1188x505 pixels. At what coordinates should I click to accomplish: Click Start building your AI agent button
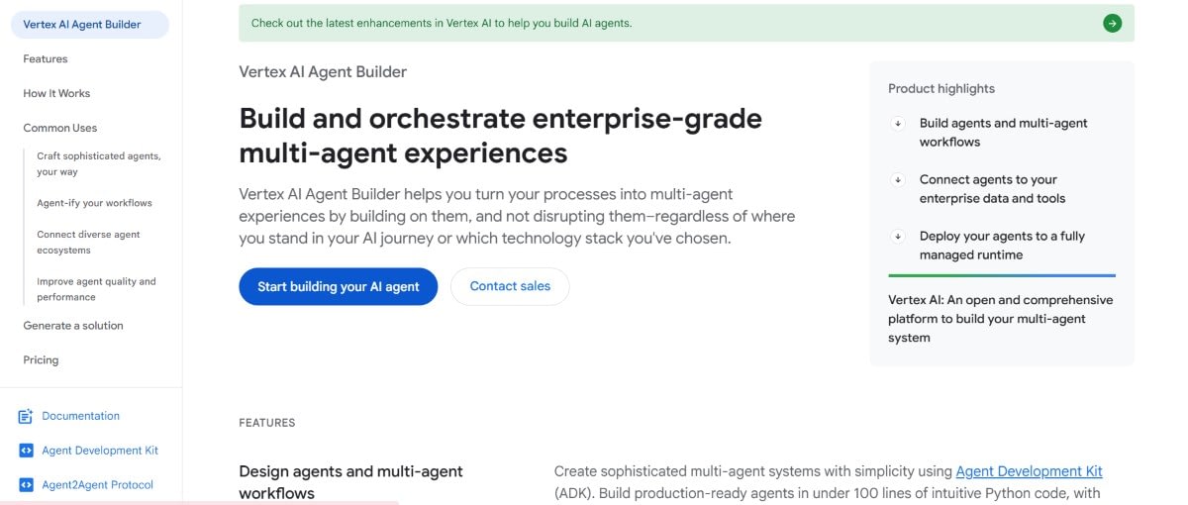click(338, 287)
